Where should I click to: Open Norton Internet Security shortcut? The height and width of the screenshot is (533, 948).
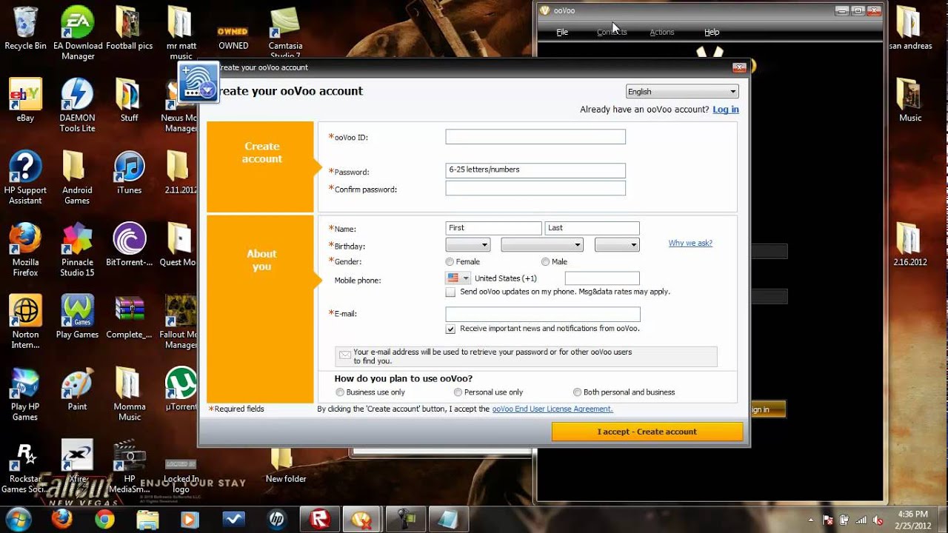click(x=25, y=322)
